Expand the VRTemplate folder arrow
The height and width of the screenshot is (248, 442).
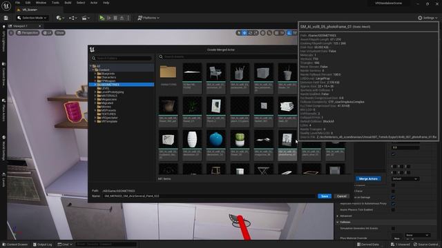click(x=95, y=121)
